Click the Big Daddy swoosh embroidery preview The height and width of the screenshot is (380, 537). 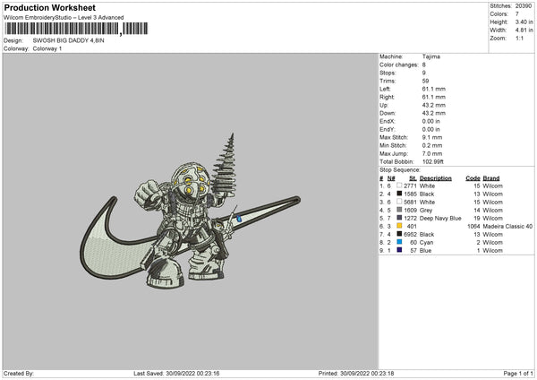click(191, 212)
